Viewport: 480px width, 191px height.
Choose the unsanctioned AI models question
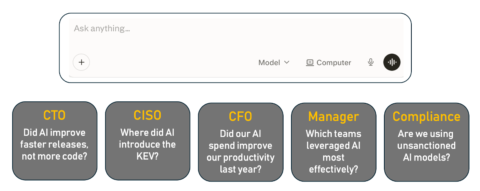pos(426,146)
